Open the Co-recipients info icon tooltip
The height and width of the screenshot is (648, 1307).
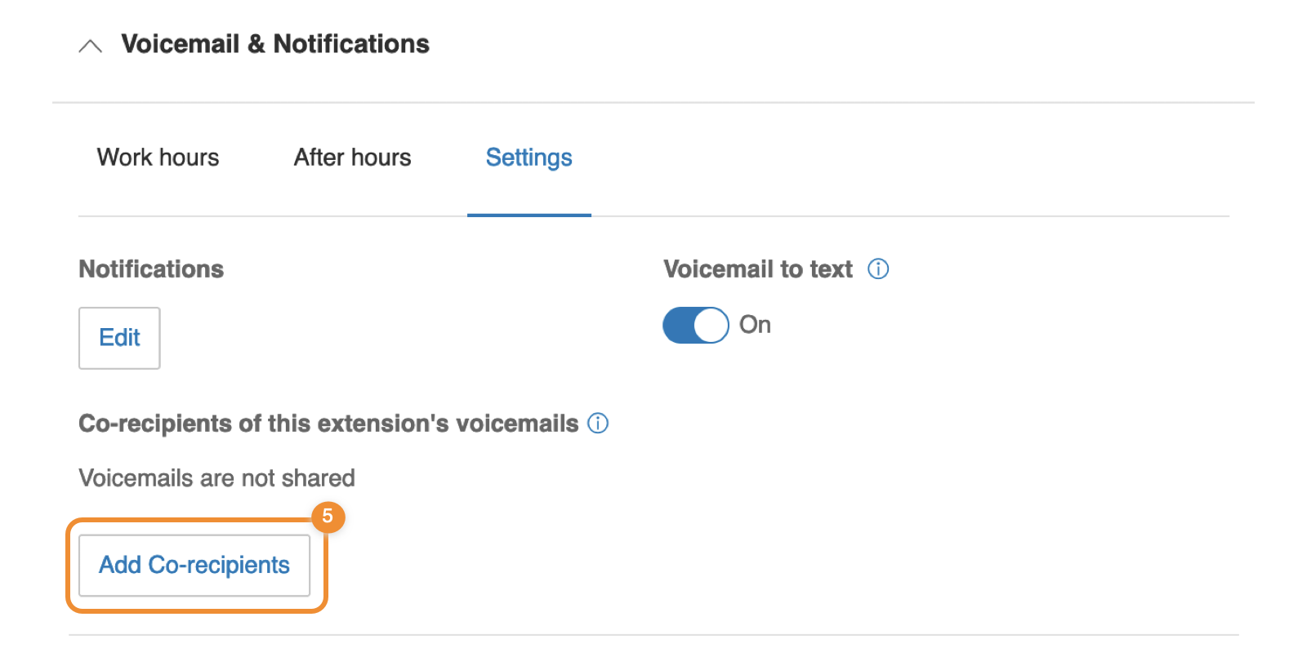coord(598,424)
